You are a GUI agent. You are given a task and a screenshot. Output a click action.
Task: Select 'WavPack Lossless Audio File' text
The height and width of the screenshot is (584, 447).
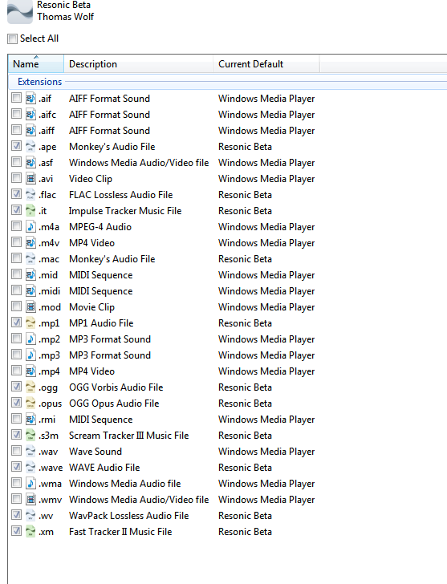pos(129,516)
